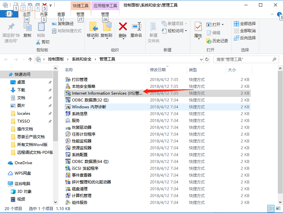Click the red Delete (删除) icon
Viewport: 283px width, 213px height.
pyautogui.click(x=123, y=27)
